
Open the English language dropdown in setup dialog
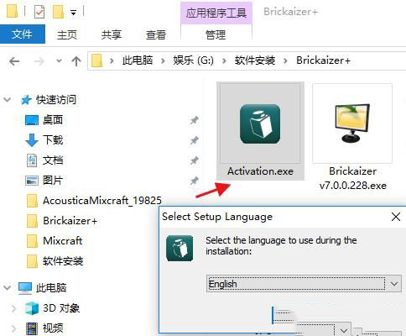304,284
